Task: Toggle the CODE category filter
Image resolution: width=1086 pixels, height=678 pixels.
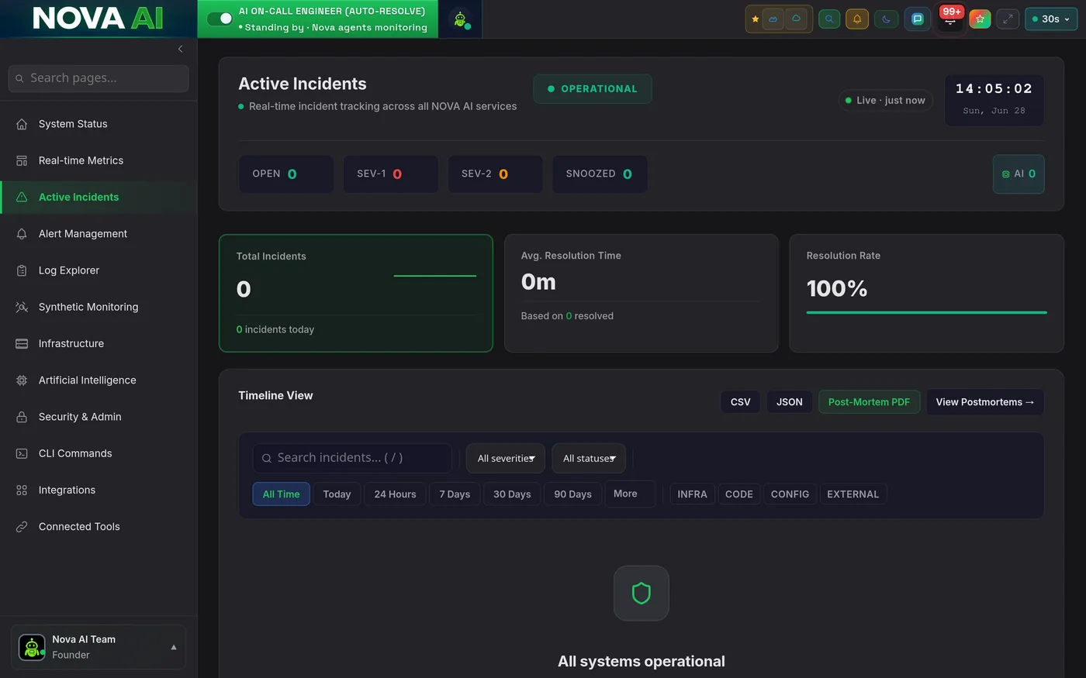Action: pos(739,494)
